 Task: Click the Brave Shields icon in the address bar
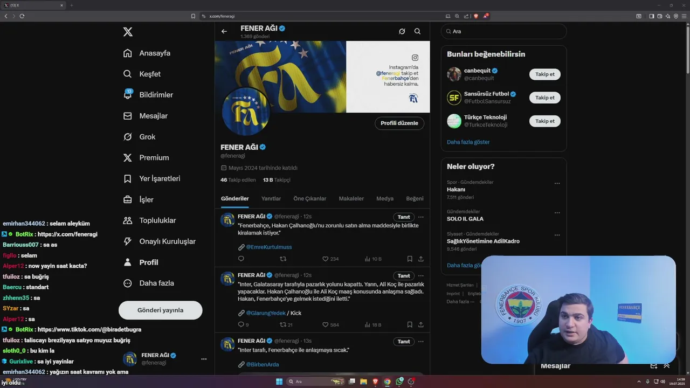[475, 16]
